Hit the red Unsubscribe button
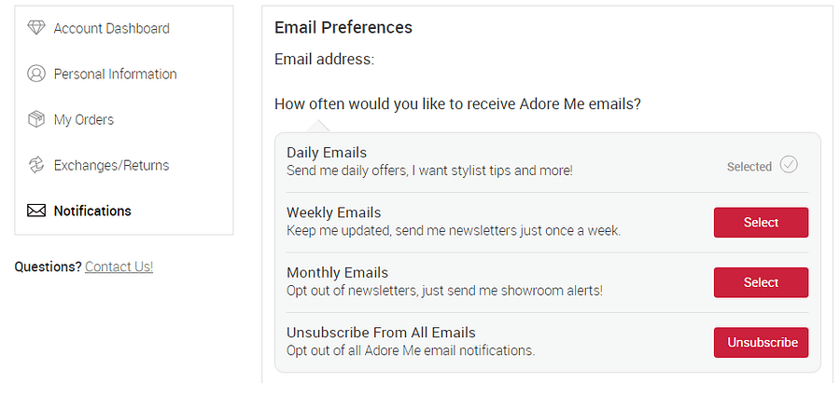Image resolution: width=840 pixels, height=396 pixels. pyautogui.click(x=761, y=342)
